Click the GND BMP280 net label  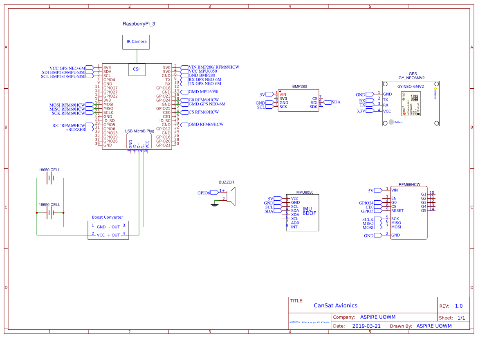tap(202, 75)
